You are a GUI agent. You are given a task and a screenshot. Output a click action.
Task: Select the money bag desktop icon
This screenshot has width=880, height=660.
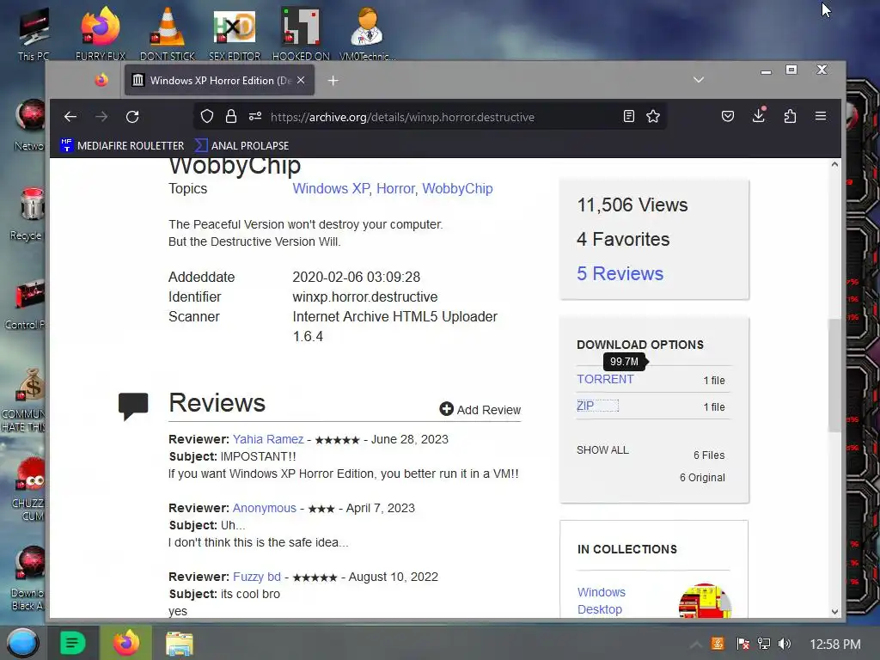[x=25, y=400]
